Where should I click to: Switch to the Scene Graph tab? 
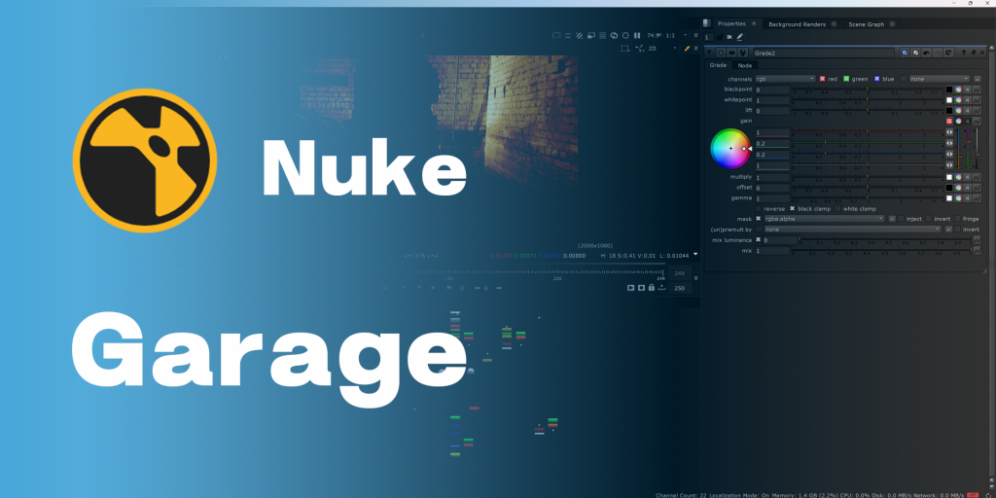tap(867, 24)
